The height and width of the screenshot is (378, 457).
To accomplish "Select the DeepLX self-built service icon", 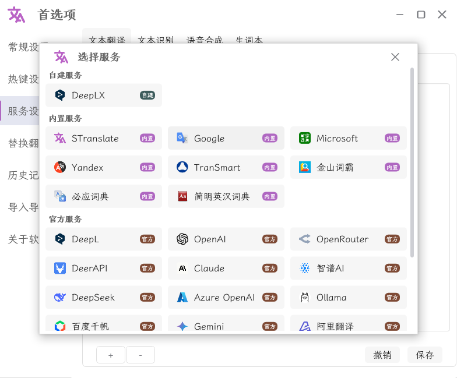I will coord(60,96).
